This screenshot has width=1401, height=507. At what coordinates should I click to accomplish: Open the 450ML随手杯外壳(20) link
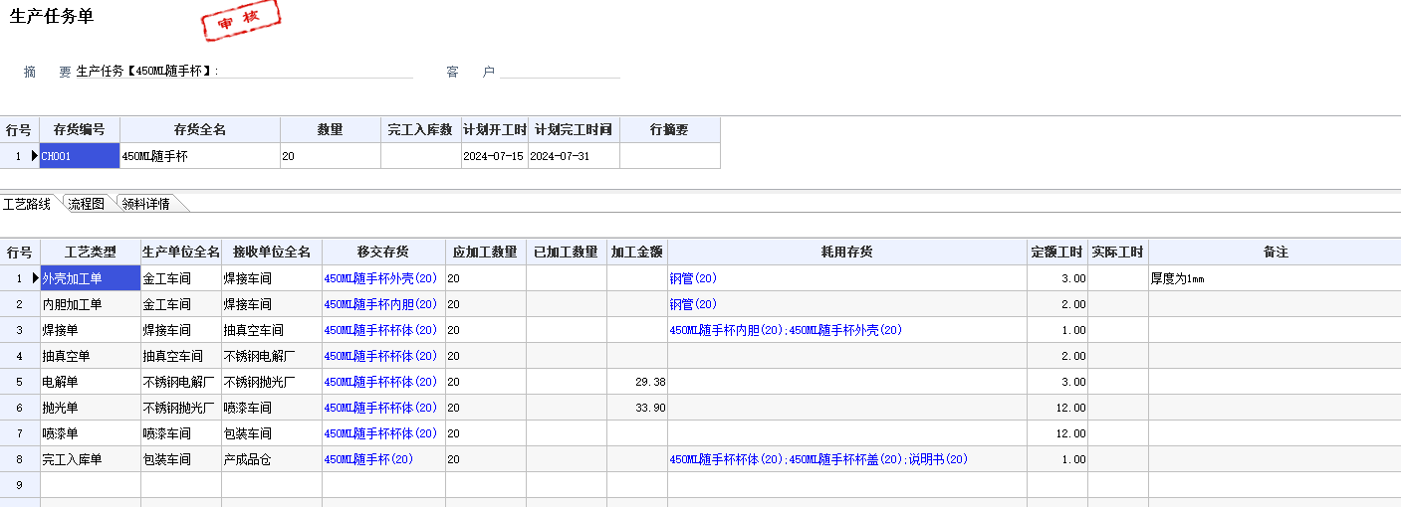[380, 278]
